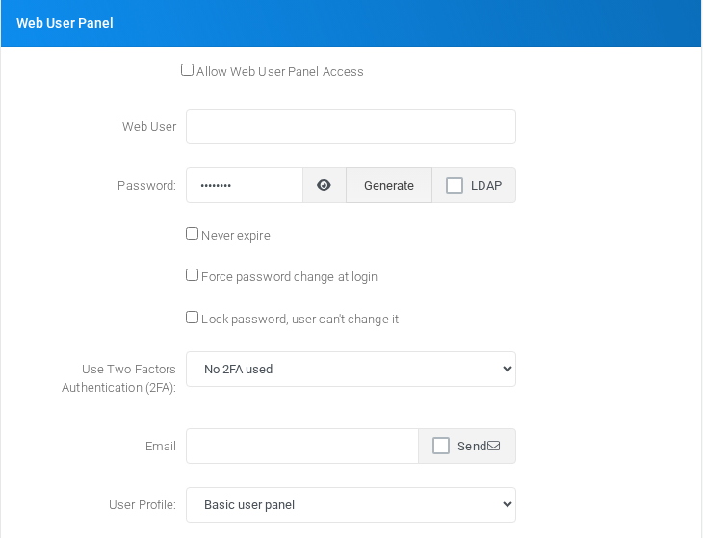Click the Password: label
The height and width of the screenshot is (538, 703).
(146, 186)
